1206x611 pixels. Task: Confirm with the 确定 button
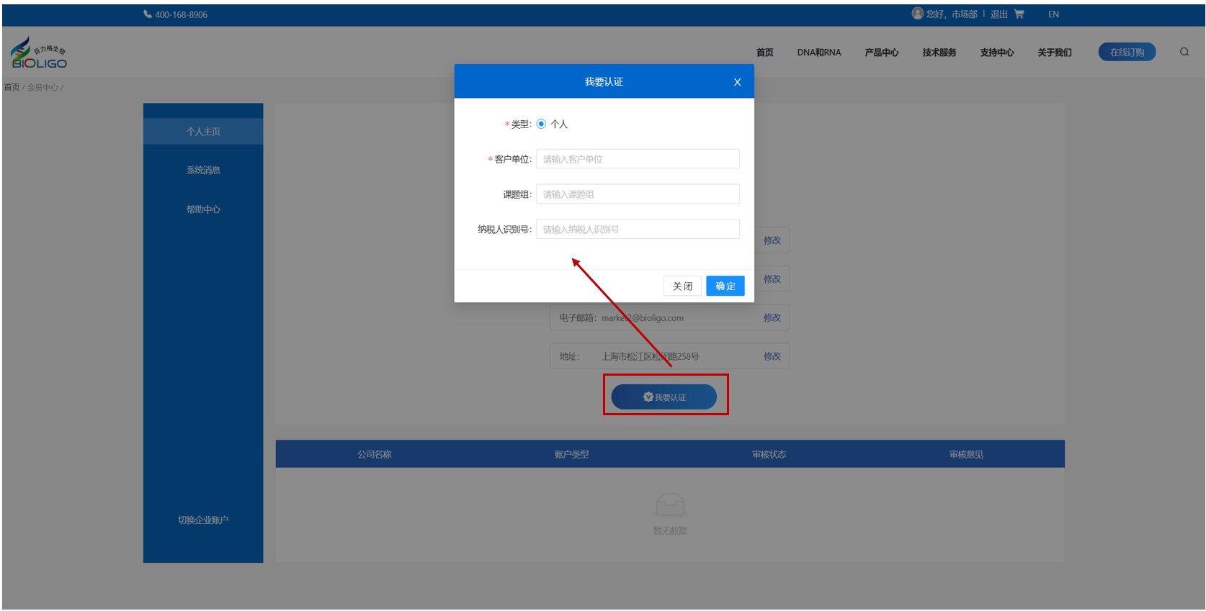tap(725, 286)
